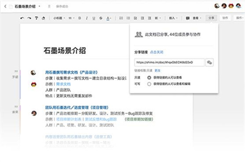Screen dimensions: 245x162
Task: Select the format painter tool
Action: [36, 18]
